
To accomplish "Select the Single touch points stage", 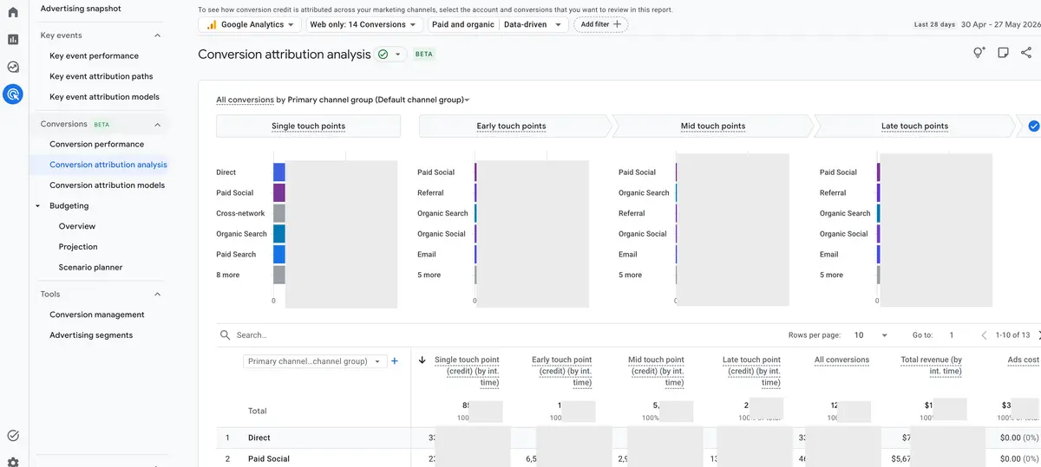I will pyautogui.click(x=308, y=126).
